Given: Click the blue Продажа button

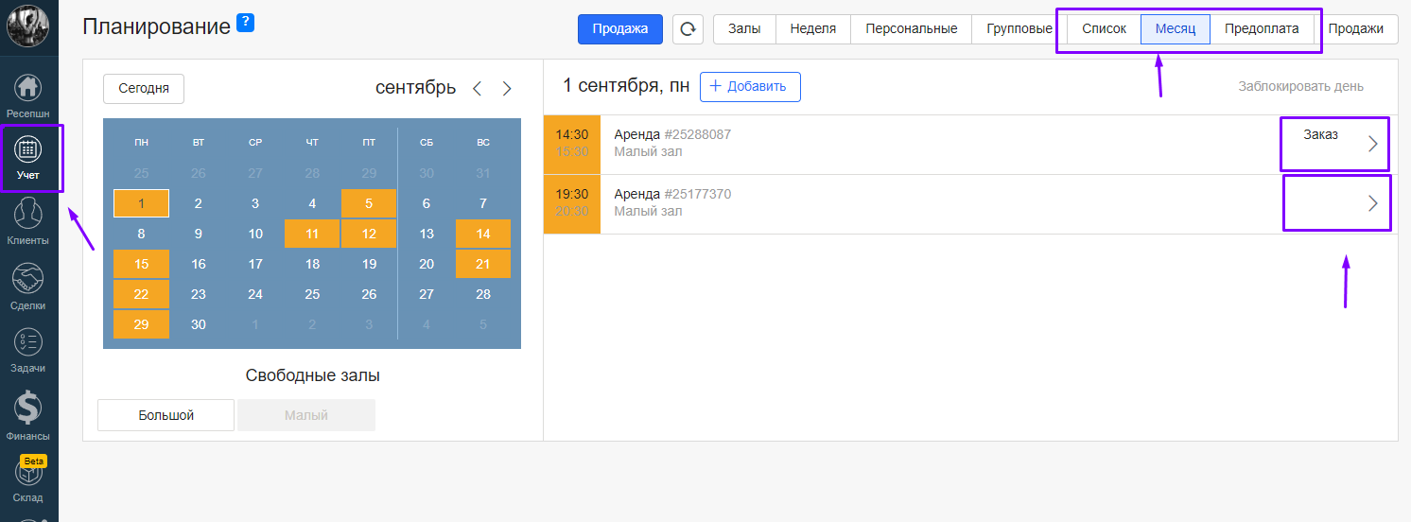Looking at the screenshot, I should (620, 29).
